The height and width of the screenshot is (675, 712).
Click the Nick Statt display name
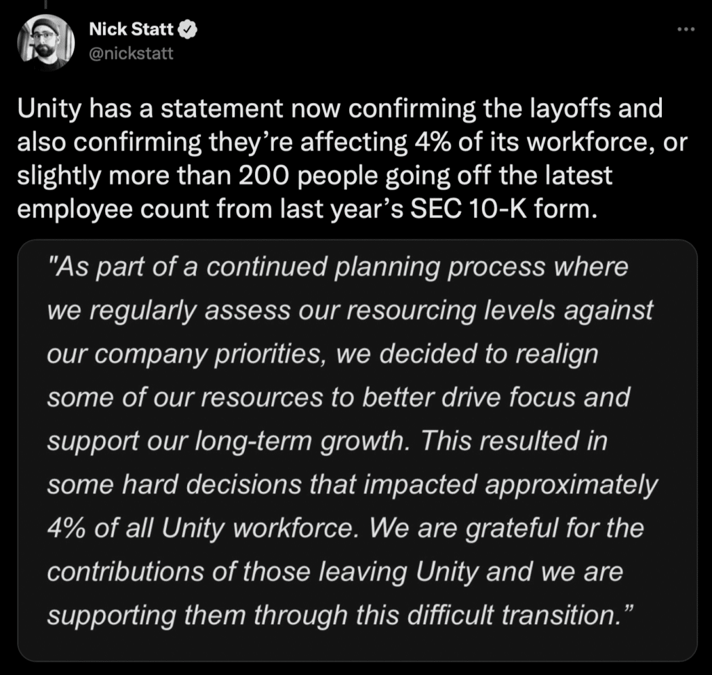coord(131,29)
